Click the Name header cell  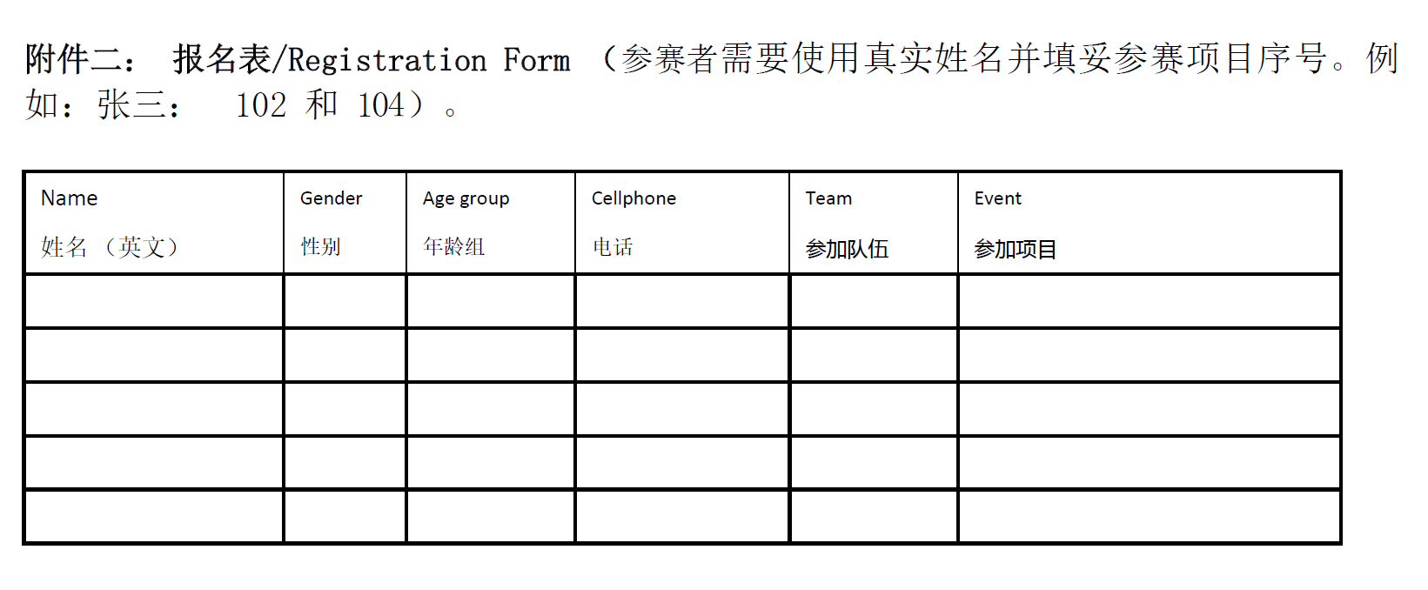pyautogui.click(x=154, y=223)
